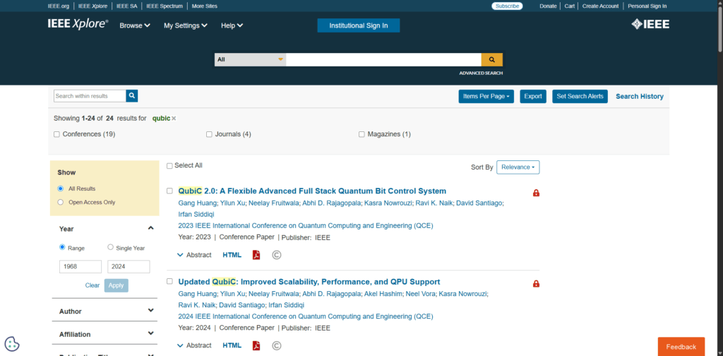Click the IEEE logo in the header
The width and height of the screenshot is (723, 356).
(650, 25)
